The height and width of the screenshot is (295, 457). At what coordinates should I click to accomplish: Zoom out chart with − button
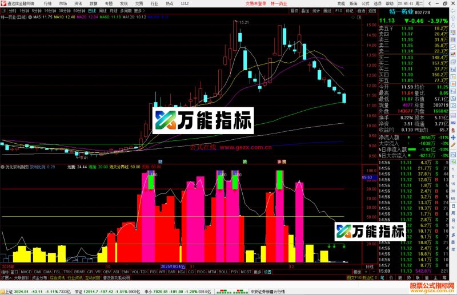click(374, 272)
